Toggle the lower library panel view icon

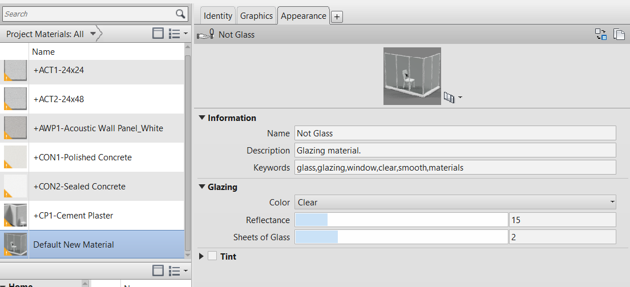158,270
